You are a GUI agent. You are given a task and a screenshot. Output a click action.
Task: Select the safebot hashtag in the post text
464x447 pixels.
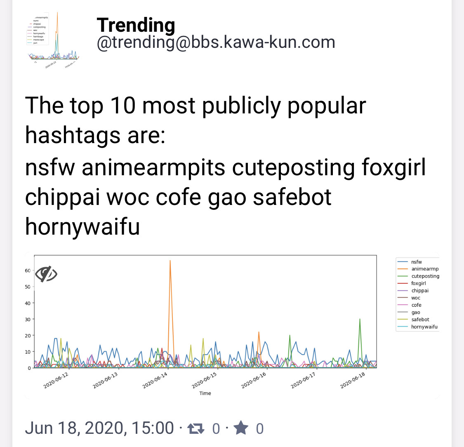pos(292,197)
